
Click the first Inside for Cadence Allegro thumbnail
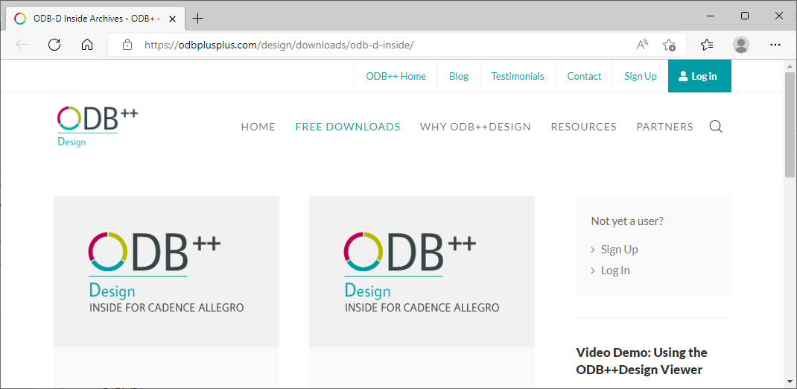pos(166,271)
